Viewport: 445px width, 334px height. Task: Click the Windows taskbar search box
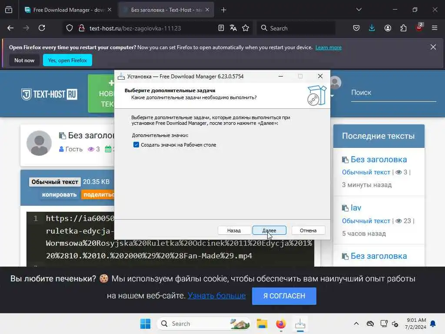(x=204, y=324)
